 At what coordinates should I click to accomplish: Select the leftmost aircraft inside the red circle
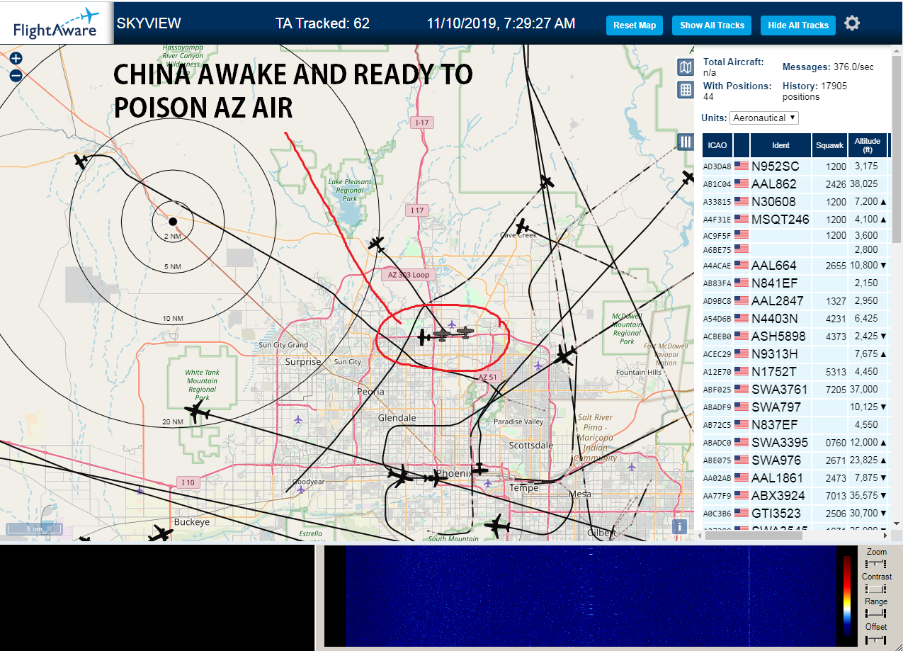point(424,337)
